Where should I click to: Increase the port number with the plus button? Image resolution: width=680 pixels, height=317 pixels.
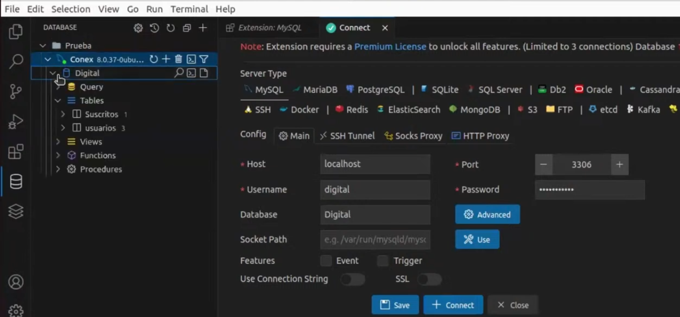pyautogui.click(x=619, y=164)
